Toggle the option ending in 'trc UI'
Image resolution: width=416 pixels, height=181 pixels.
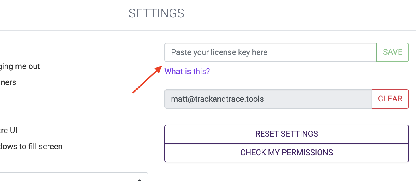click(9, 131)
